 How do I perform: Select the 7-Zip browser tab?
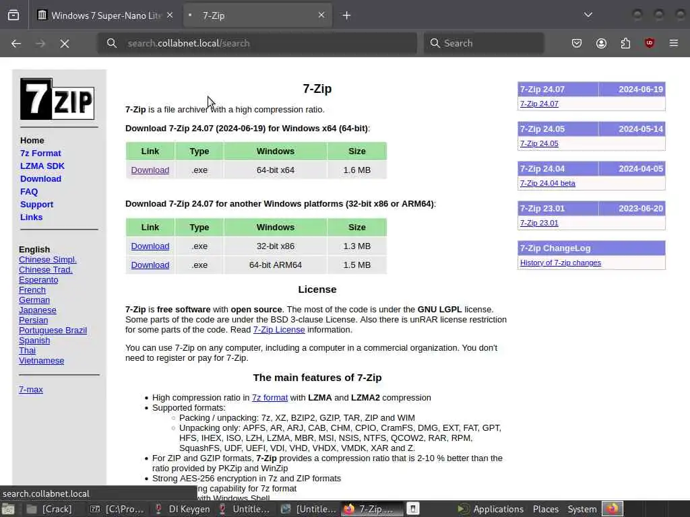point(257,15)
